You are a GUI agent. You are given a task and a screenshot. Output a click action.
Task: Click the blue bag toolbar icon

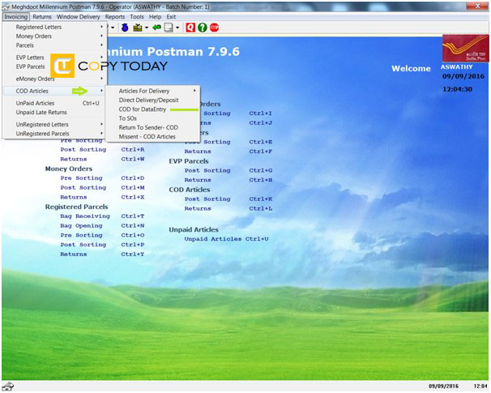[x=125, y=28]
